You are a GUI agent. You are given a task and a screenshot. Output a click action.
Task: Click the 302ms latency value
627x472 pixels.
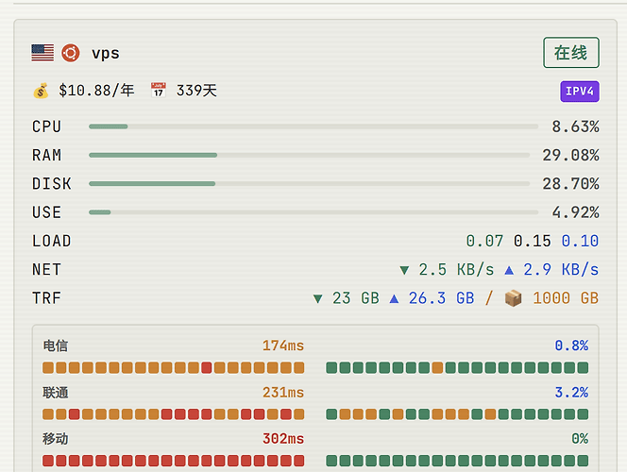click(283, 439)
